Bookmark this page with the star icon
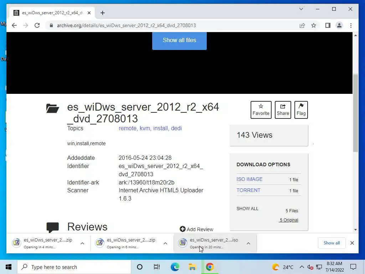This screenshot has width=365, height=274. (x=314, y=25)
